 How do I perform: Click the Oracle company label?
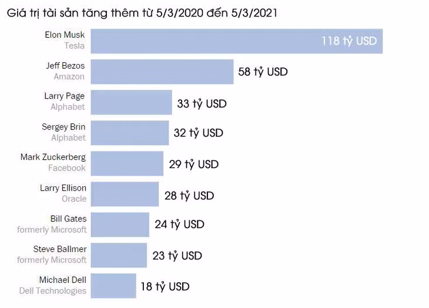tap(74, 199)
